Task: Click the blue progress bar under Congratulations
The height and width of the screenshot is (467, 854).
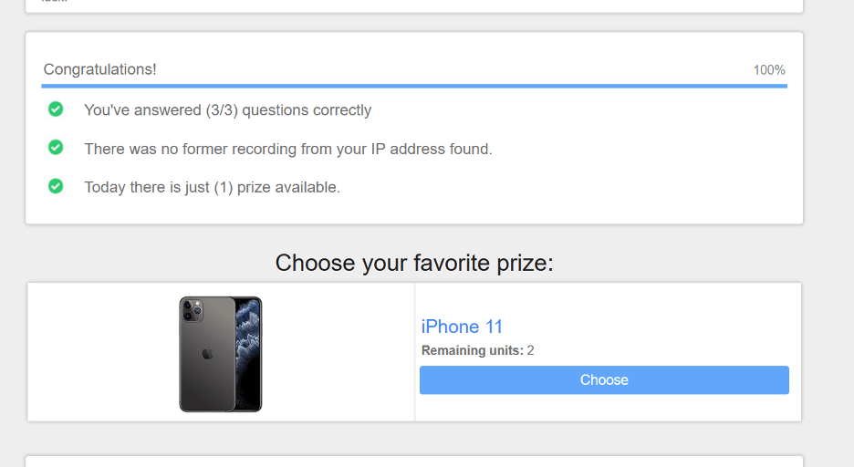Action: (x=414, y=86)
